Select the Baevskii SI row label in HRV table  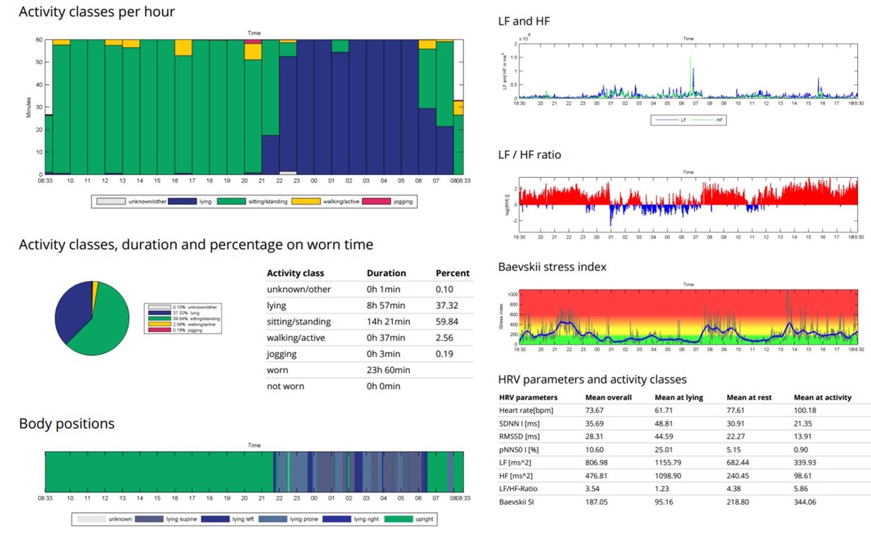[x=516, y=501]
